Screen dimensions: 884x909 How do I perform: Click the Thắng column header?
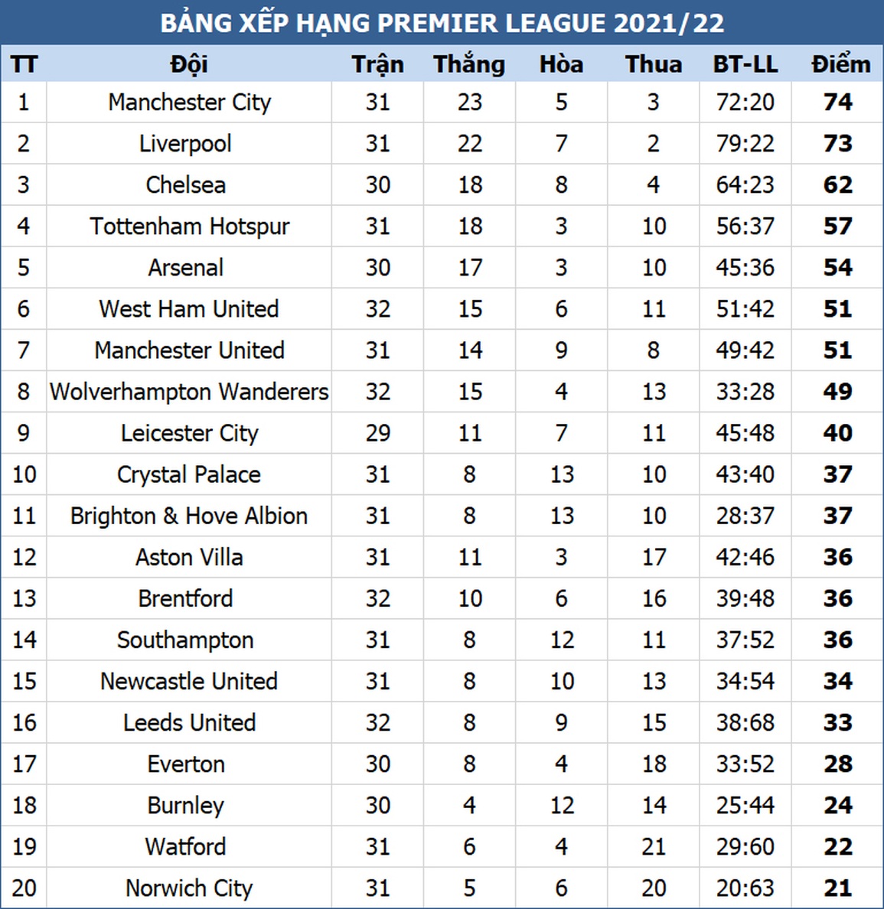tap(469, 64)
